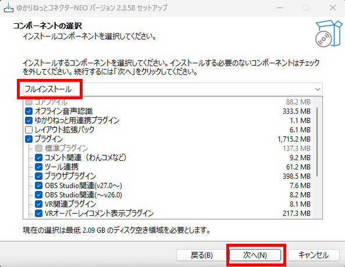Click the VR関連プラグイン row label
This screenshot has width=345, height=267.
point(70,204)
